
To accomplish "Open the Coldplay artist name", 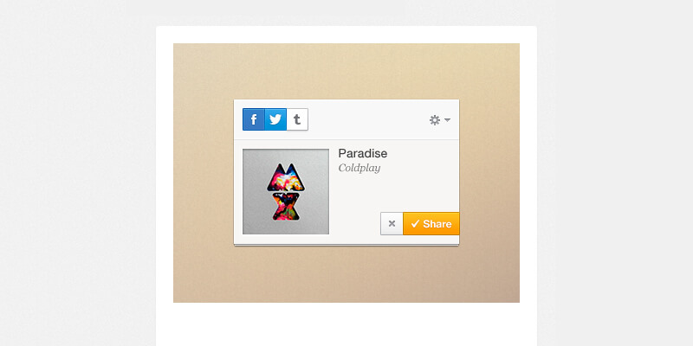I will click(x=359, y=168).
